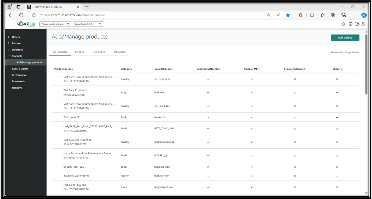View site information lock icon

34,15
